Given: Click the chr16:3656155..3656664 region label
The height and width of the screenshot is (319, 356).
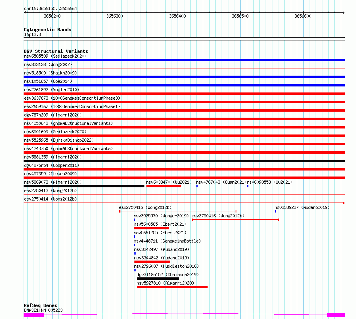Looking at the screenshot, I should [50, 9].
